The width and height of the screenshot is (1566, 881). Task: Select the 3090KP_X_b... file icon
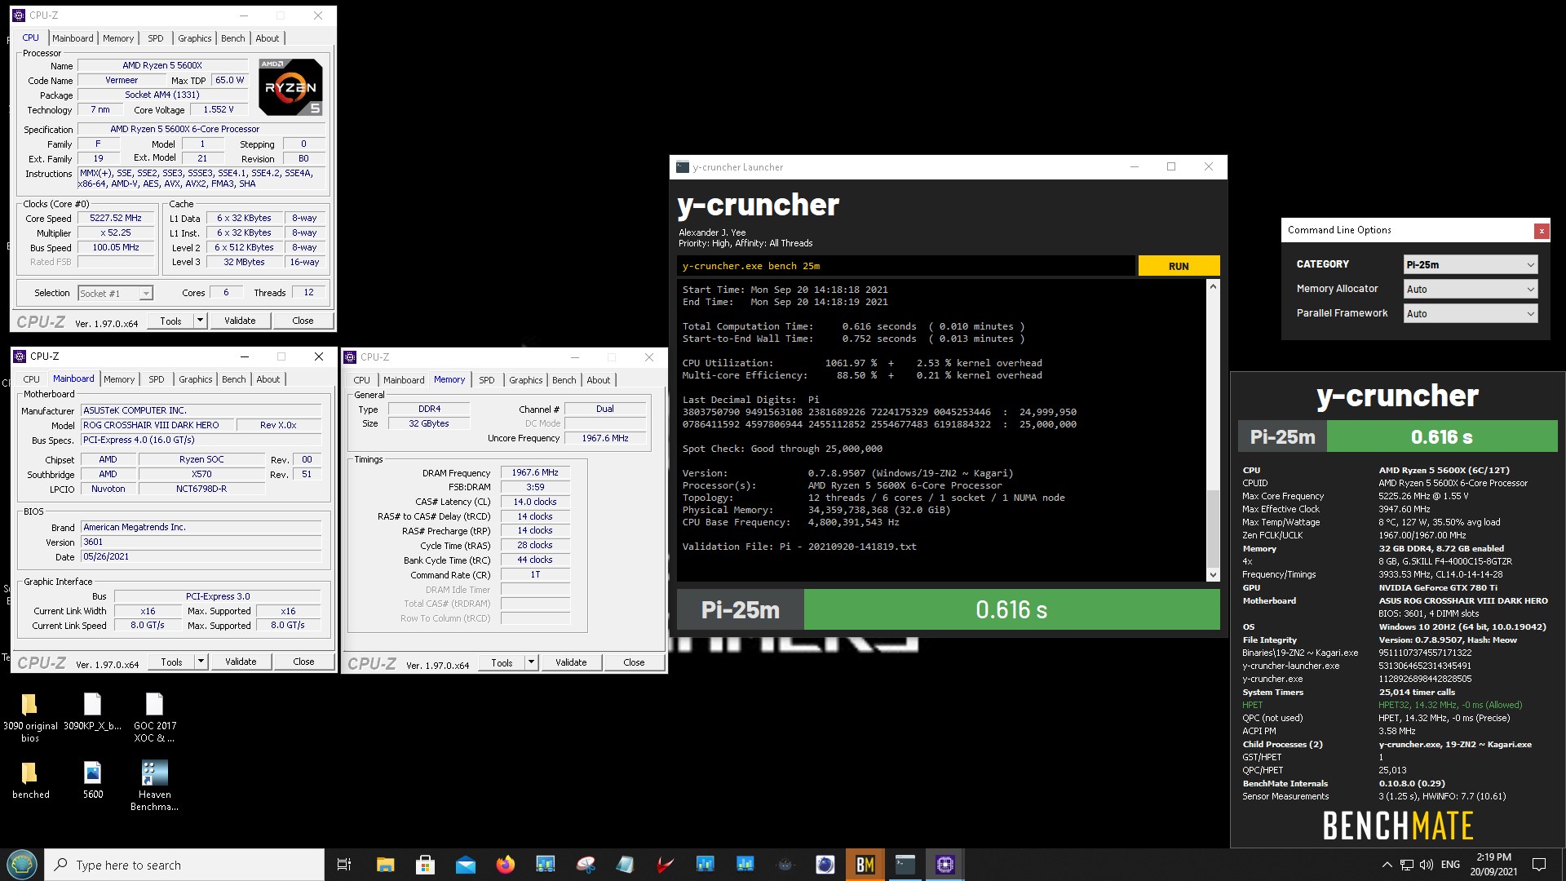92,711
